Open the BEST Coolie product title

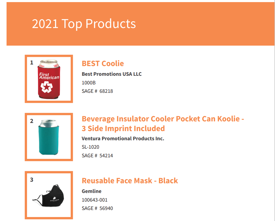[103, 63]
